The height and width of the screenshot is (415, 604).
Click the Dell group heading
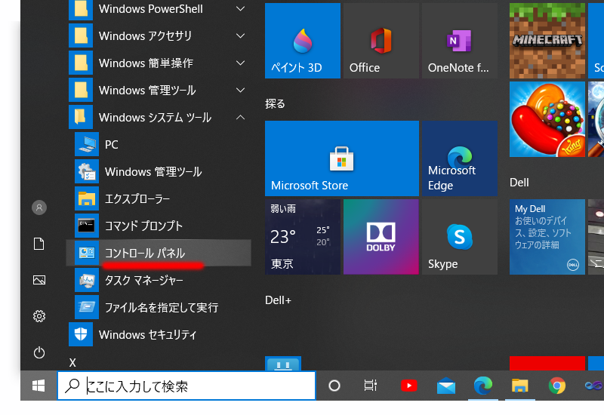[519, 182]
